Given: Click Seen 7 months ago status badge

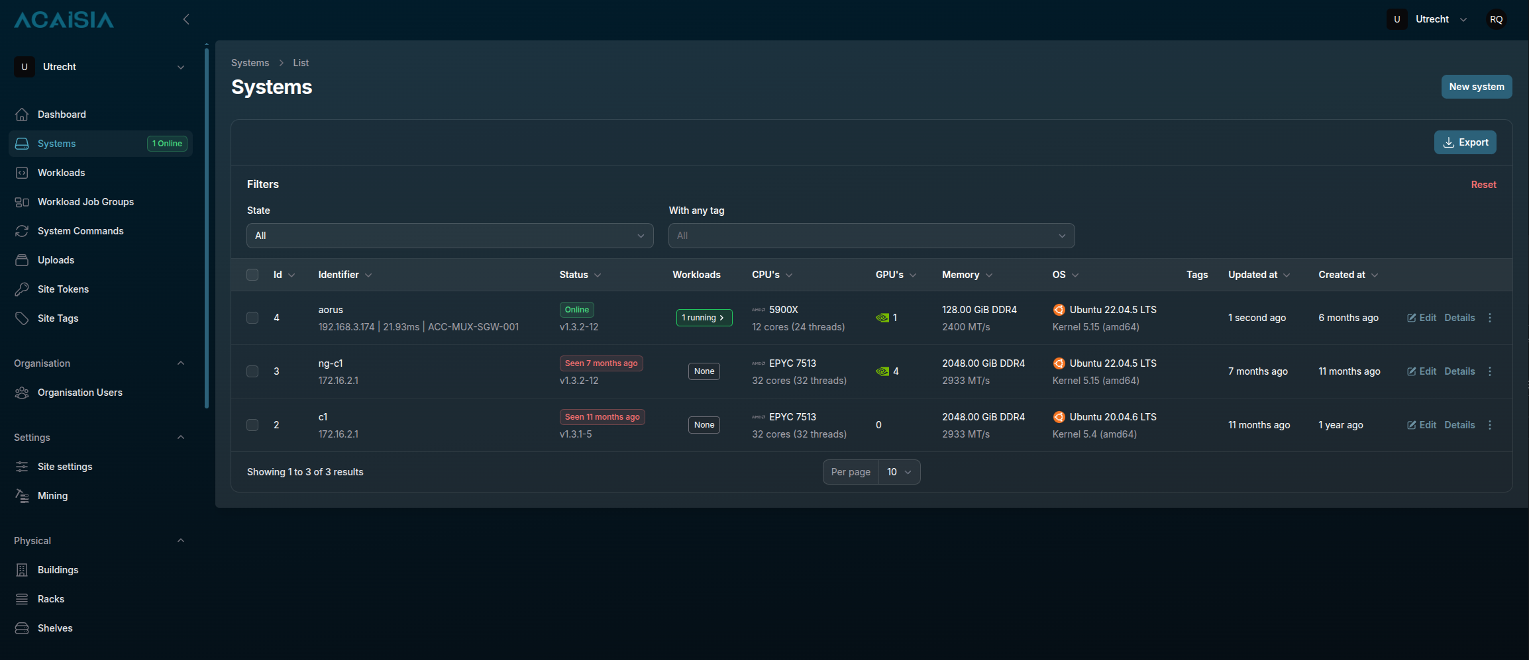Looking at the screenshot, I should [x=601, y=363].
